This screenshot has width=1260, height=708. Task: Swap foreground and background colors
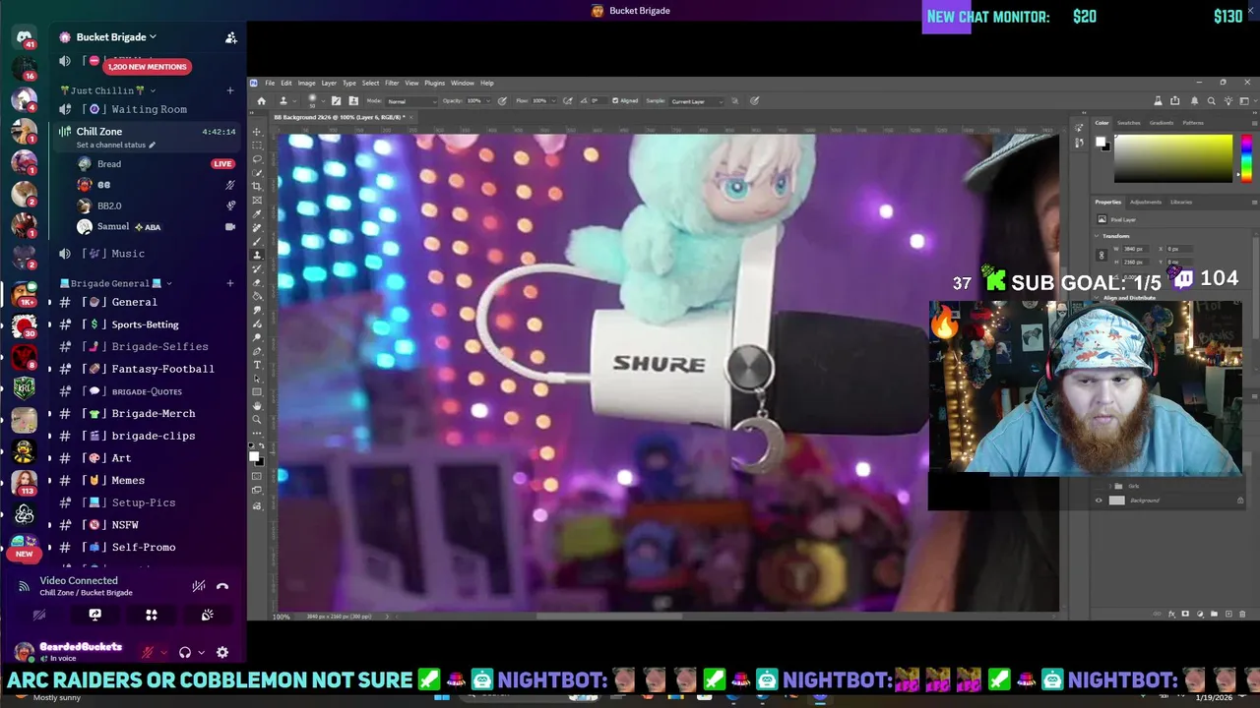point(261,446)
